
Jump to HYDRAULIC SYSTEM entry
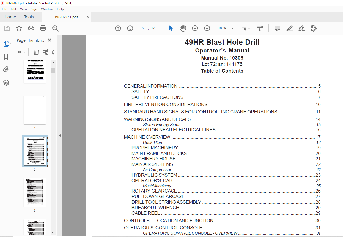226,175
